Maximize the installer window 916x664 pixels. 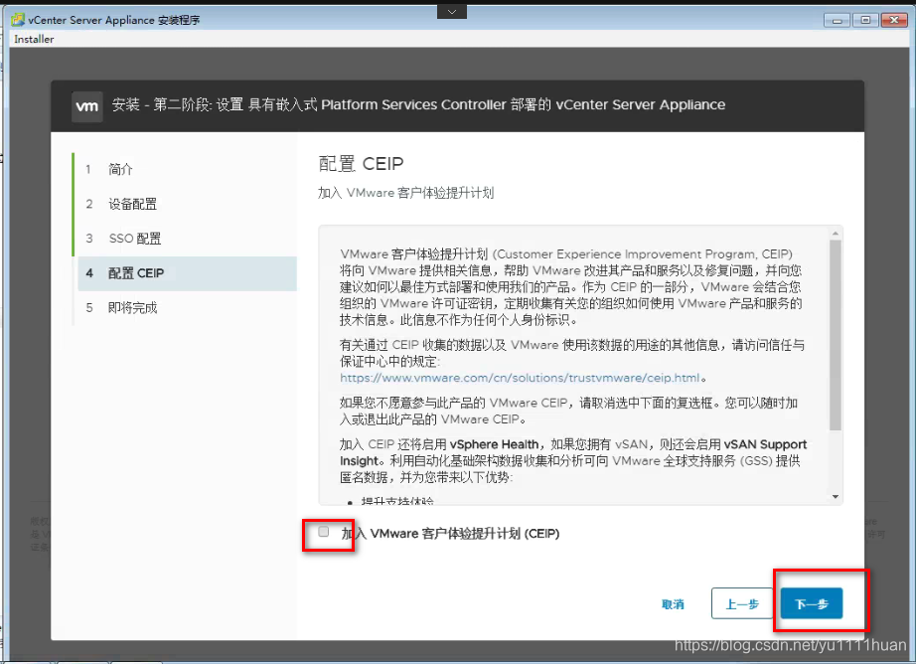865,21
